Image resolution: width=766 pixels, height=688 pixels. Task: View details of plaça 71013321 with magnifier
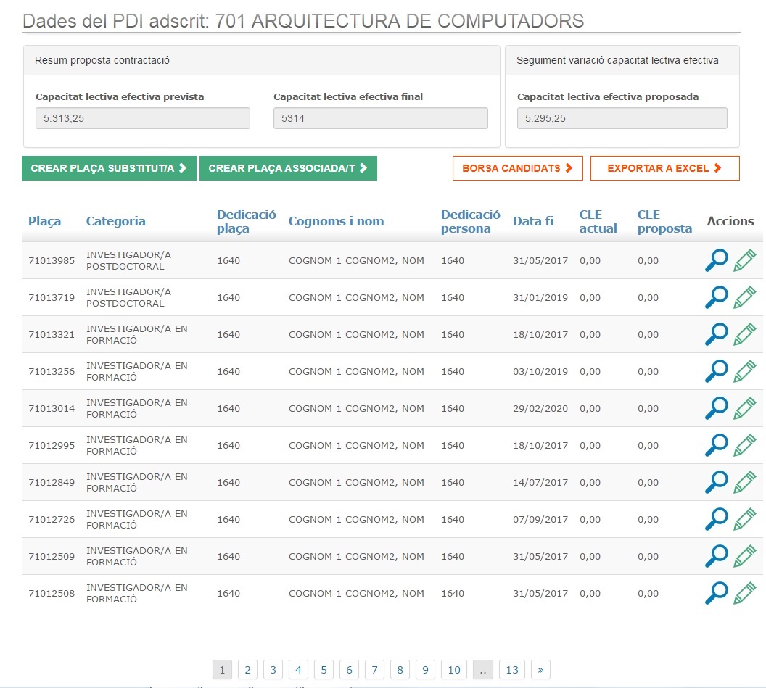(716, 334)
